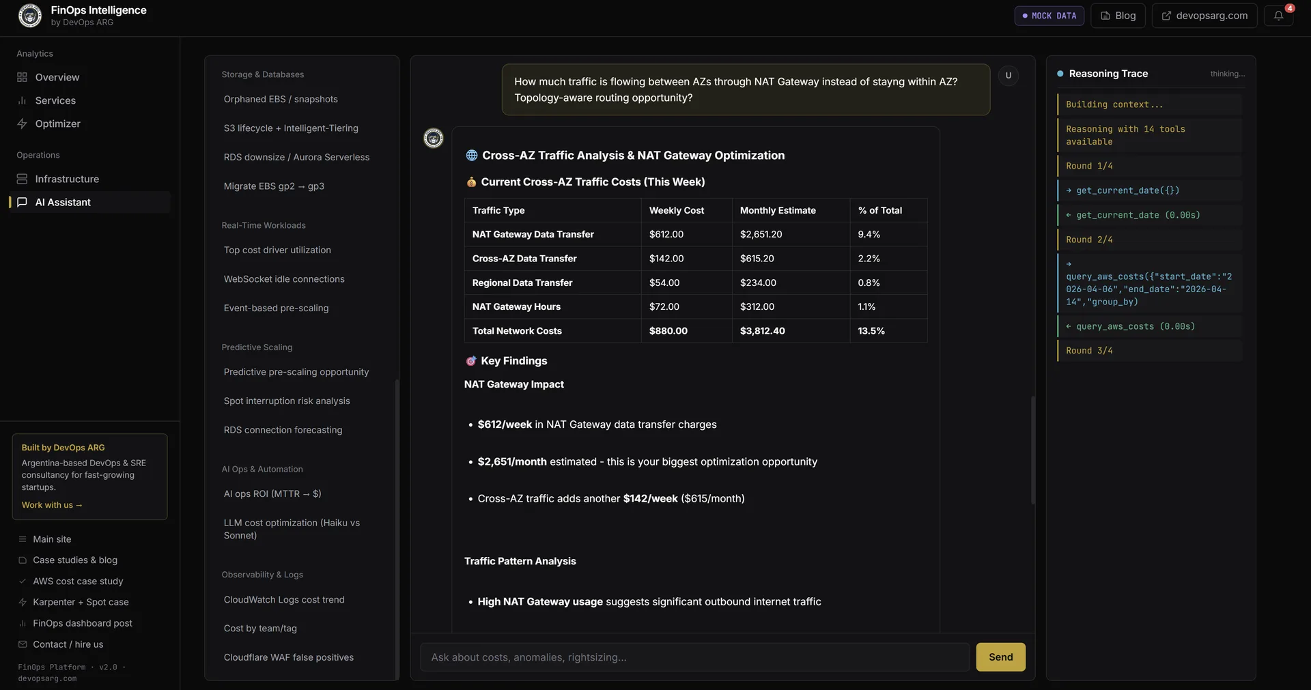Open the Overview page

click(x=89, y=77)
